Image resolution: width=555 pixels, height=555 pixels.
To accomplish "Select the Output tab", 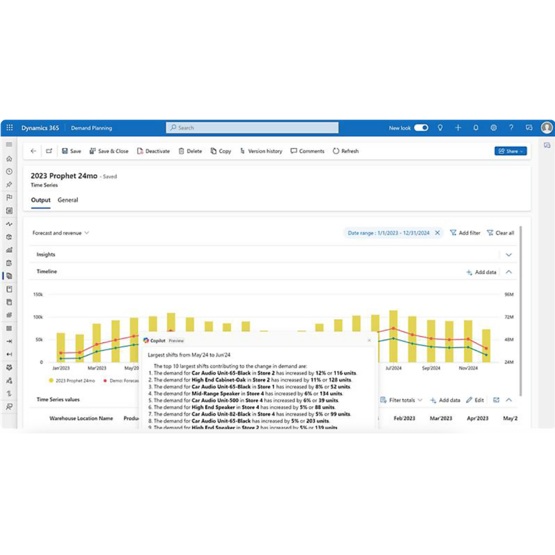I will (40, 200).
